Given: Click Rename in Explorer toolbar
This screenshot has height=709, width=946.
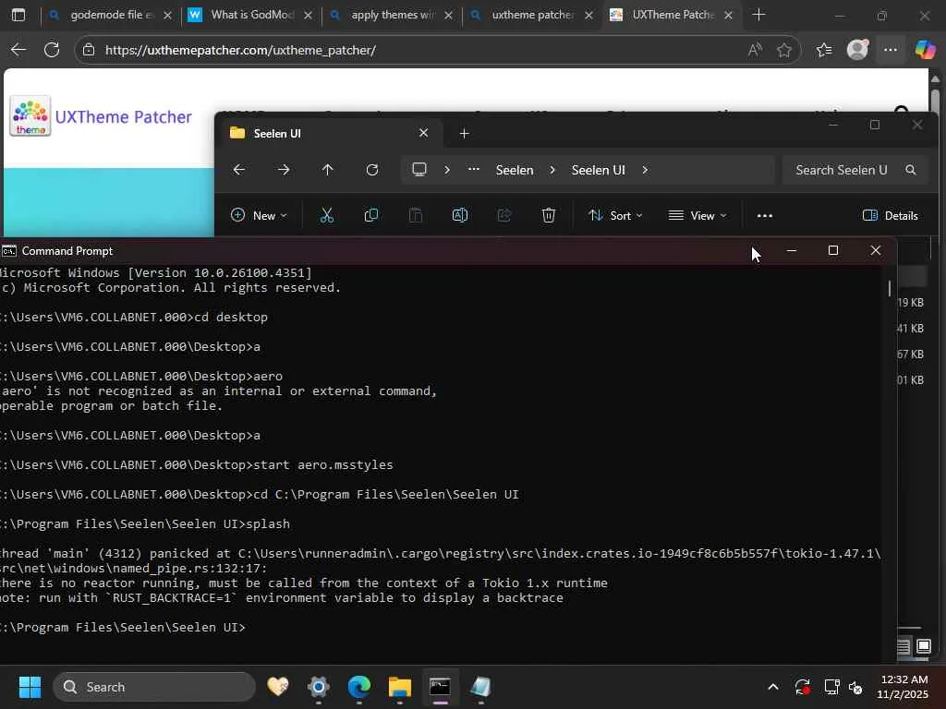Looking at the screenshot, I should coord(460,215).
